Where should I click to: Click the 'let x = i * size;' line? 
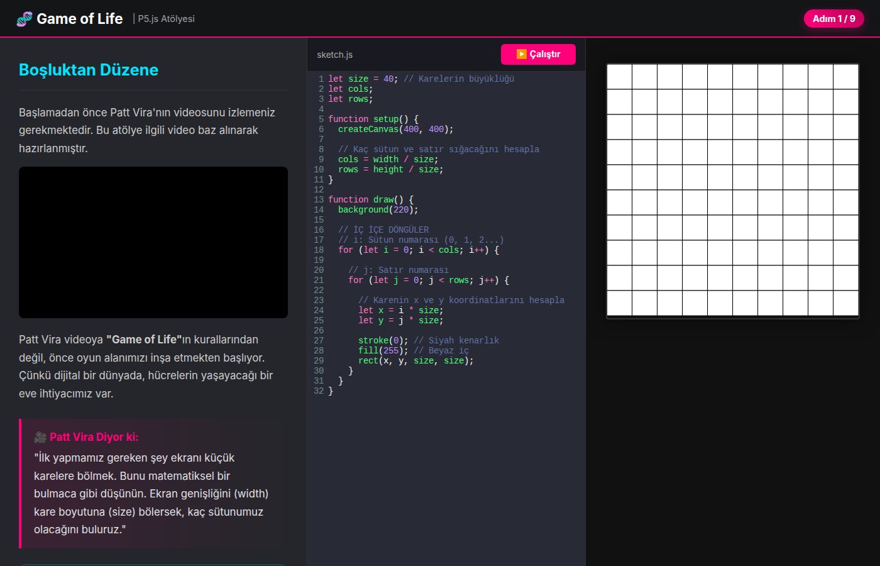point(401,310)
